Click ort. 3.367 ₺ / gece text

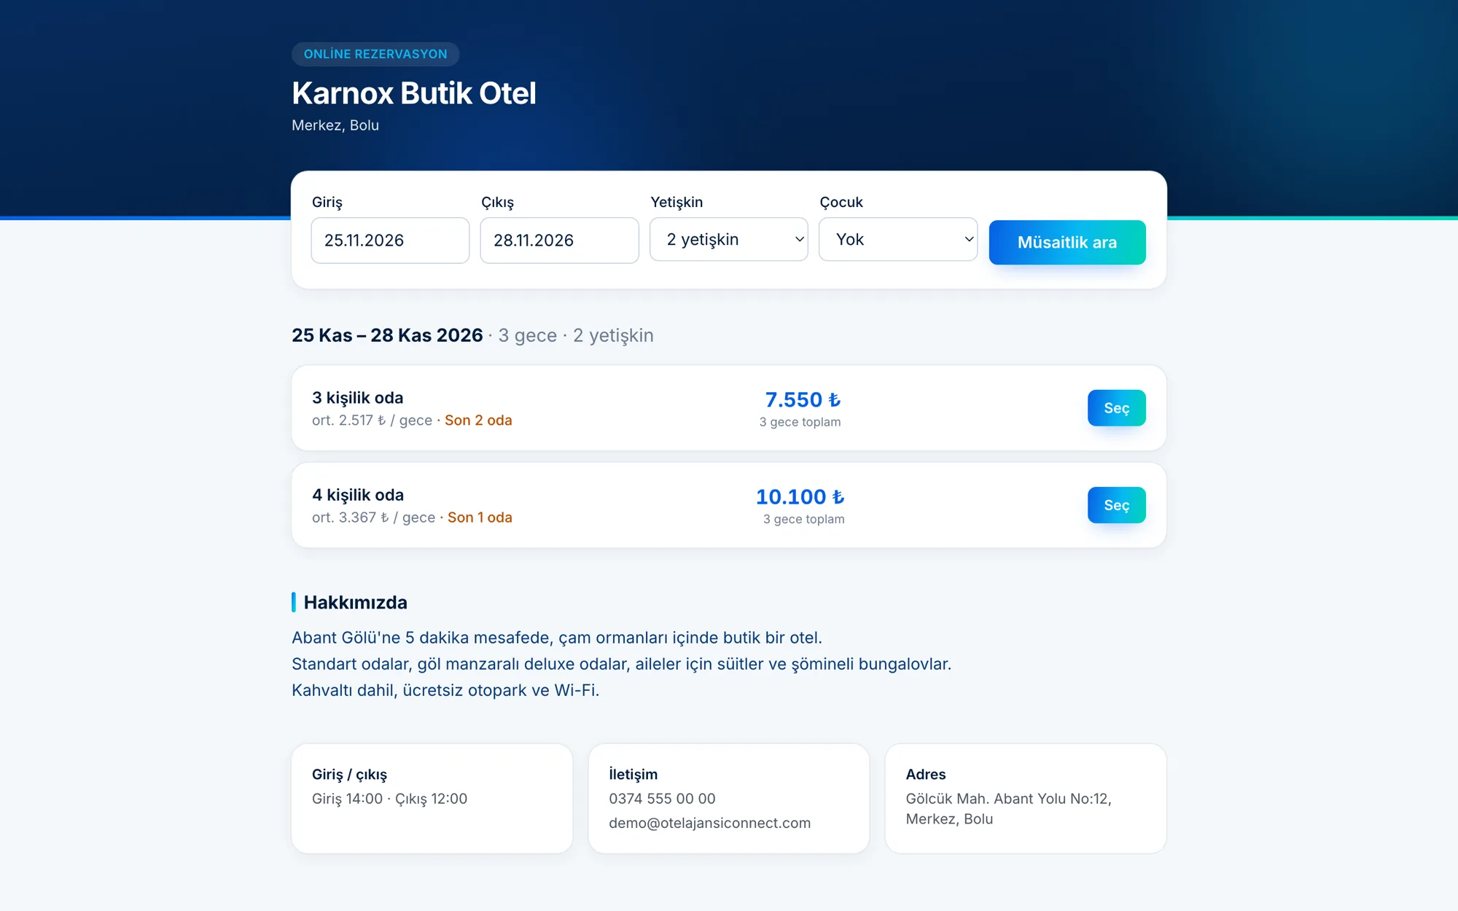(x=373, y=517)
